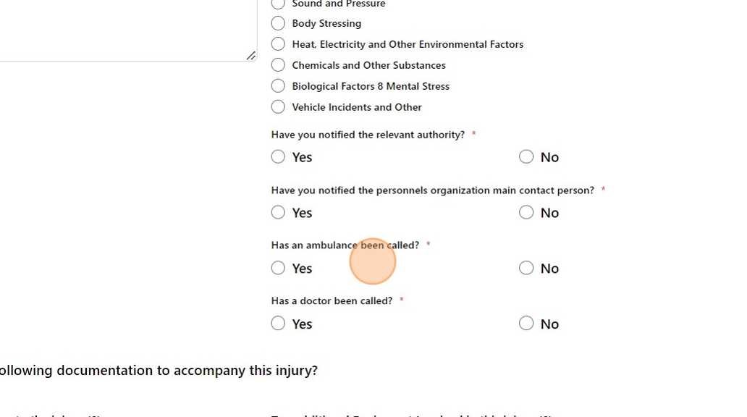Select Yes for notifying organization main contact
The height and width of the screenshot is (417, 747).
(278, 212)
